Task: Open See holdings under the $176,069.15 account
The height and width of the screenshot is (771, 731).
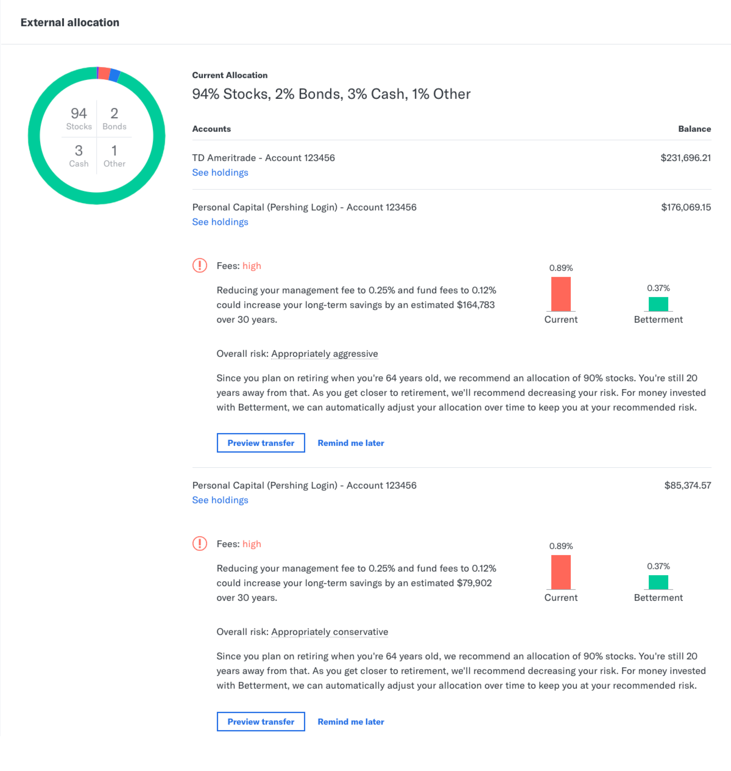Action: coord(220,222)
